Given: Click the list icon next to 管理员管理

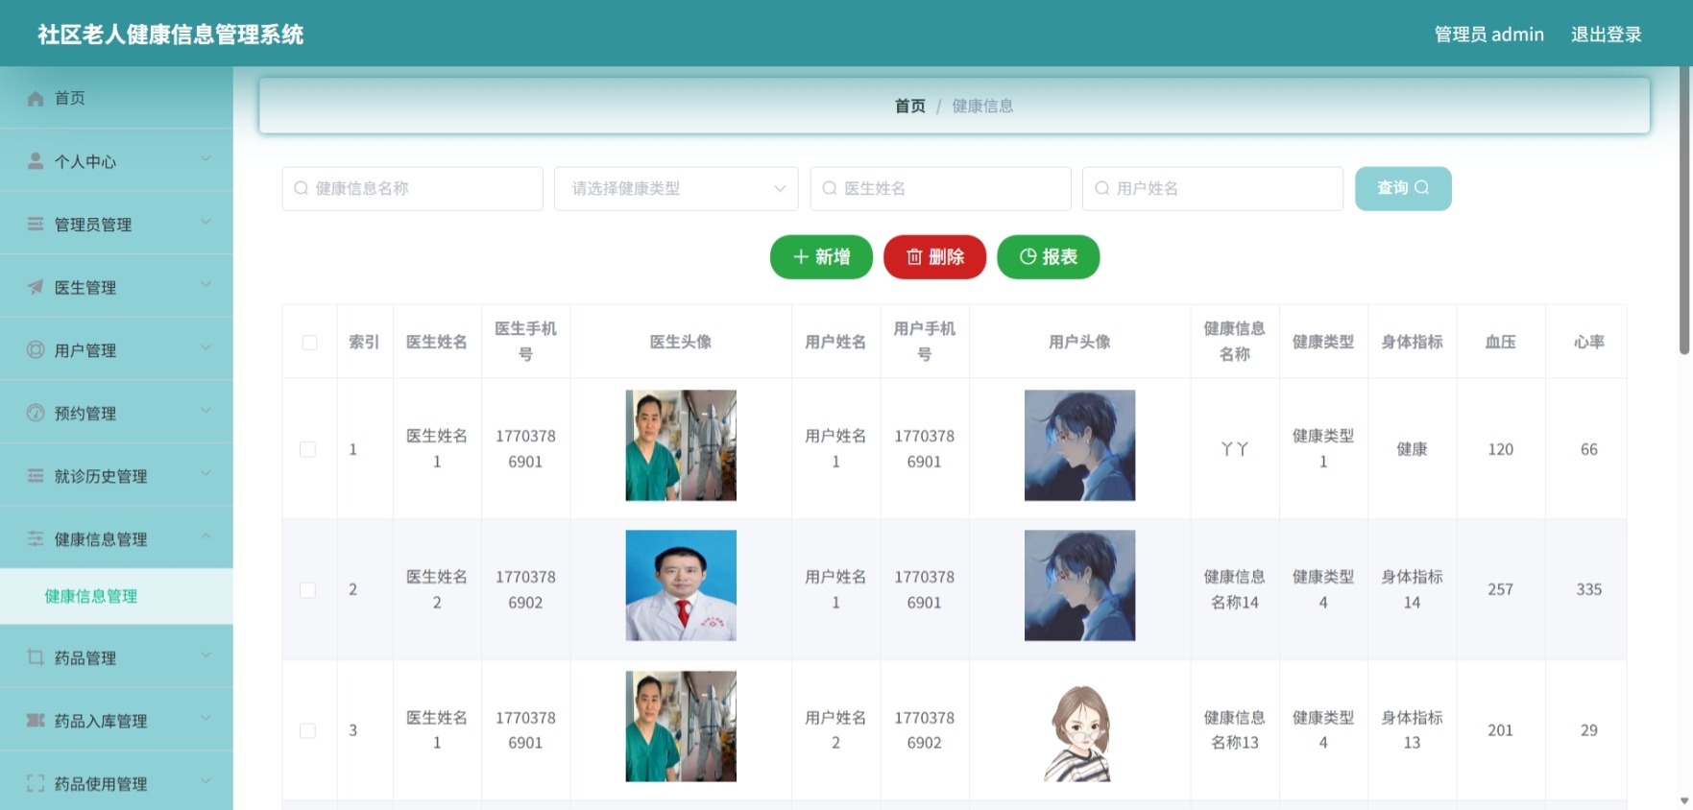Looking at the screenshot, I should coord(36,224).
